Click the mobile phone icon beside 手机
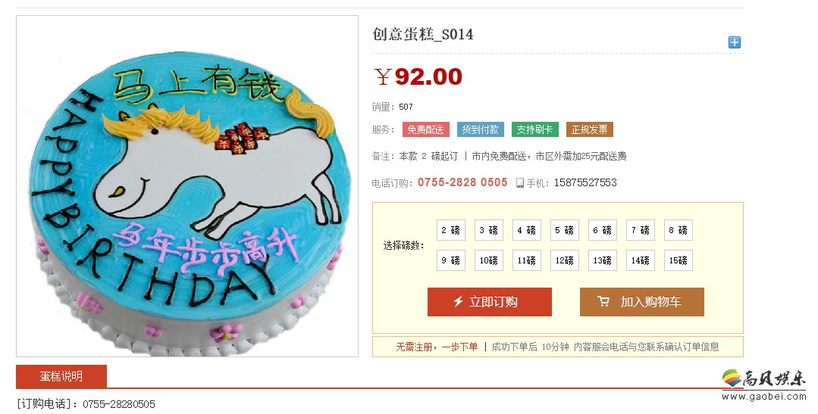The image size is (818, 414). pos(519,183)
